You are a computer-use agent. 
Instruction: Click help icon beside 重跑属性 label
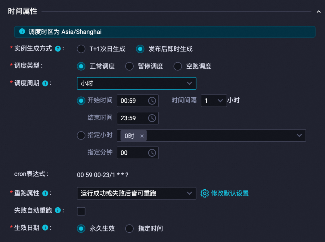(x=45, y=193)
